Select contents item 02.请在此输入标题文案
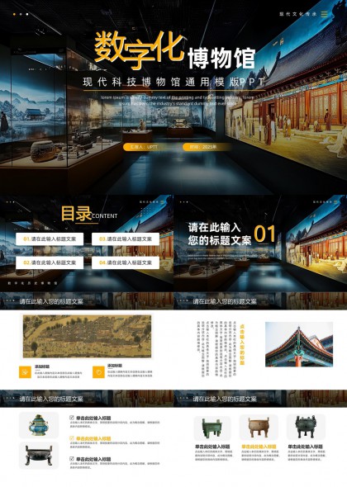The image size is (347, 487). [50, 262]
